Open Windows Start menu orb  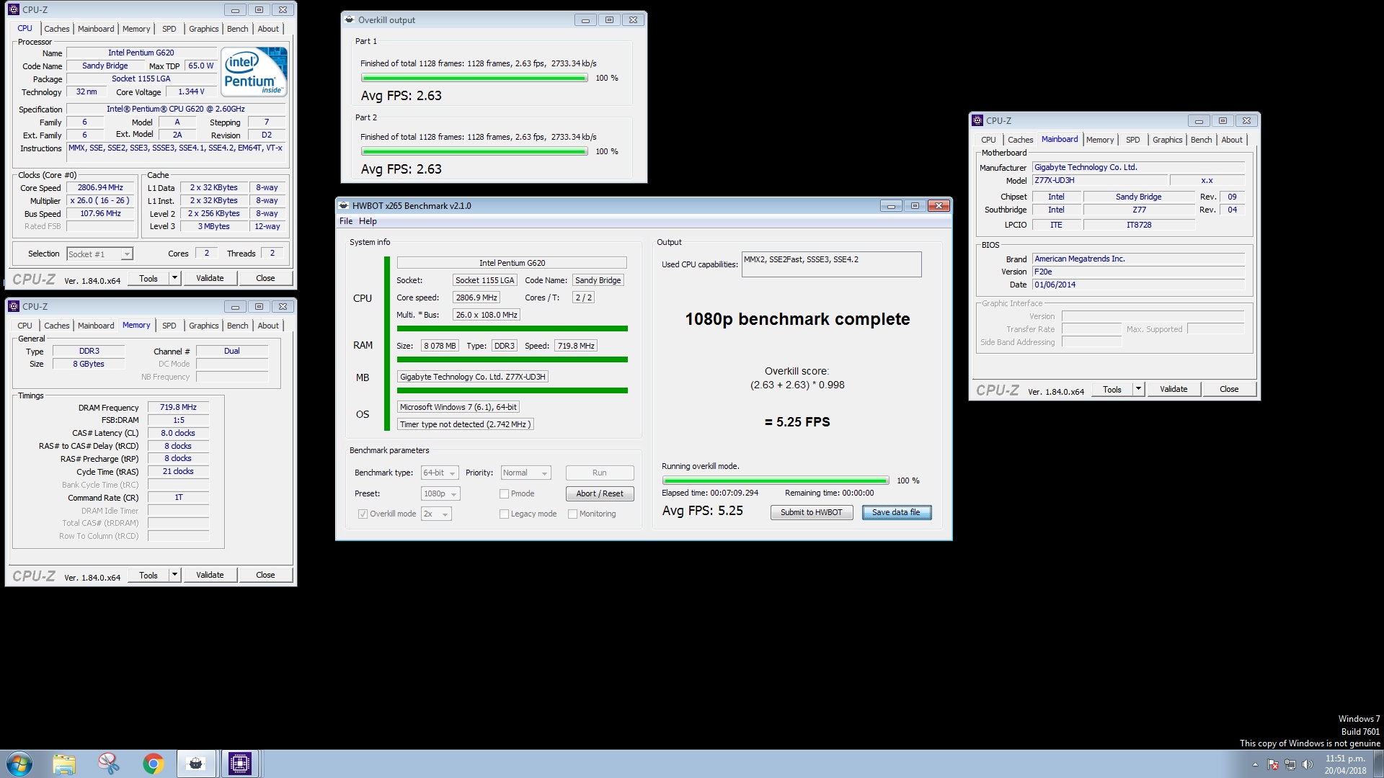pyautogui.click(x=19, y=764)
